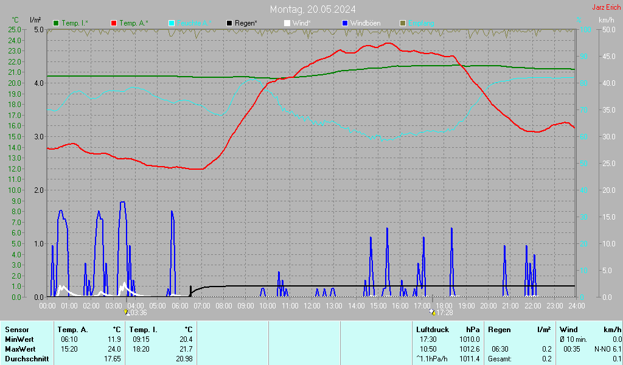Click the pressure value '1012.6'
The height and width of the screenshot is (365, 623).
470,349
